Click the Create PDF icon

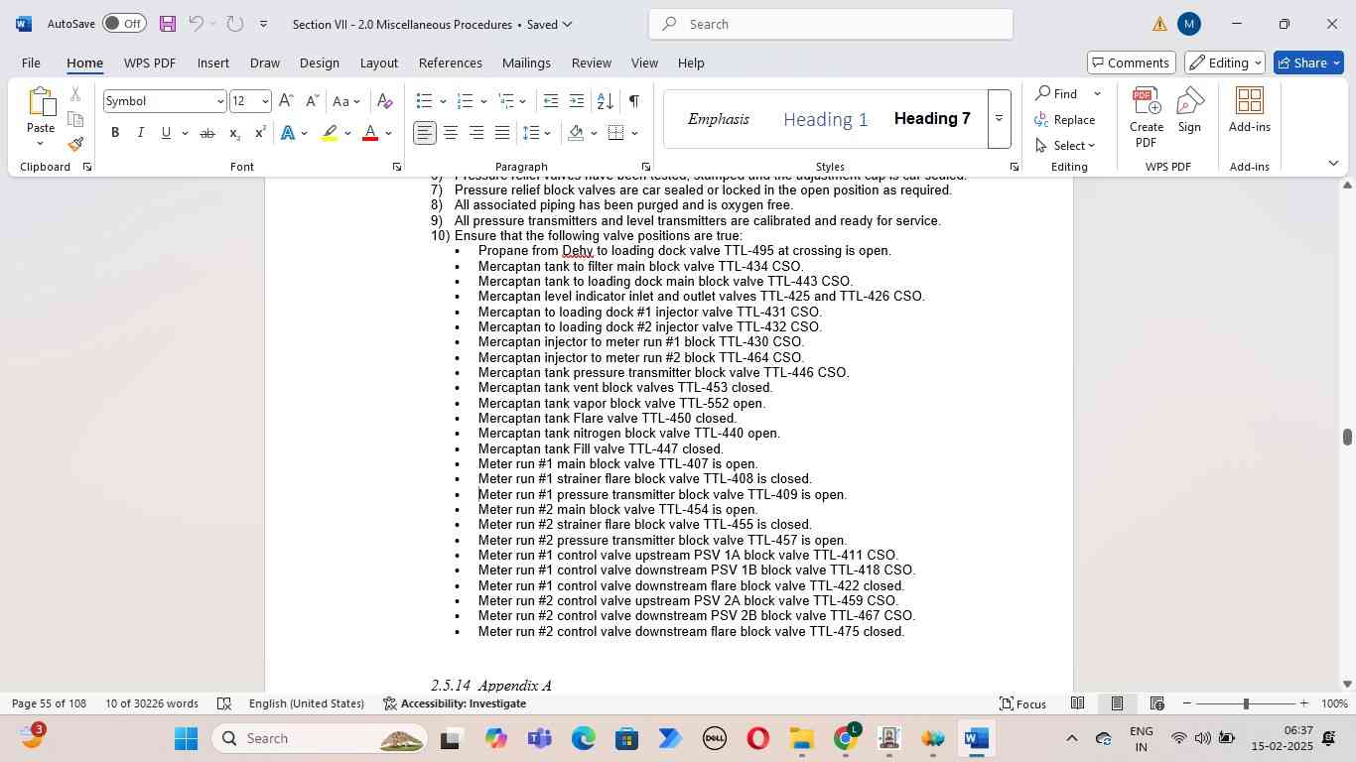pyautogui.click(x=1147, y=117)
